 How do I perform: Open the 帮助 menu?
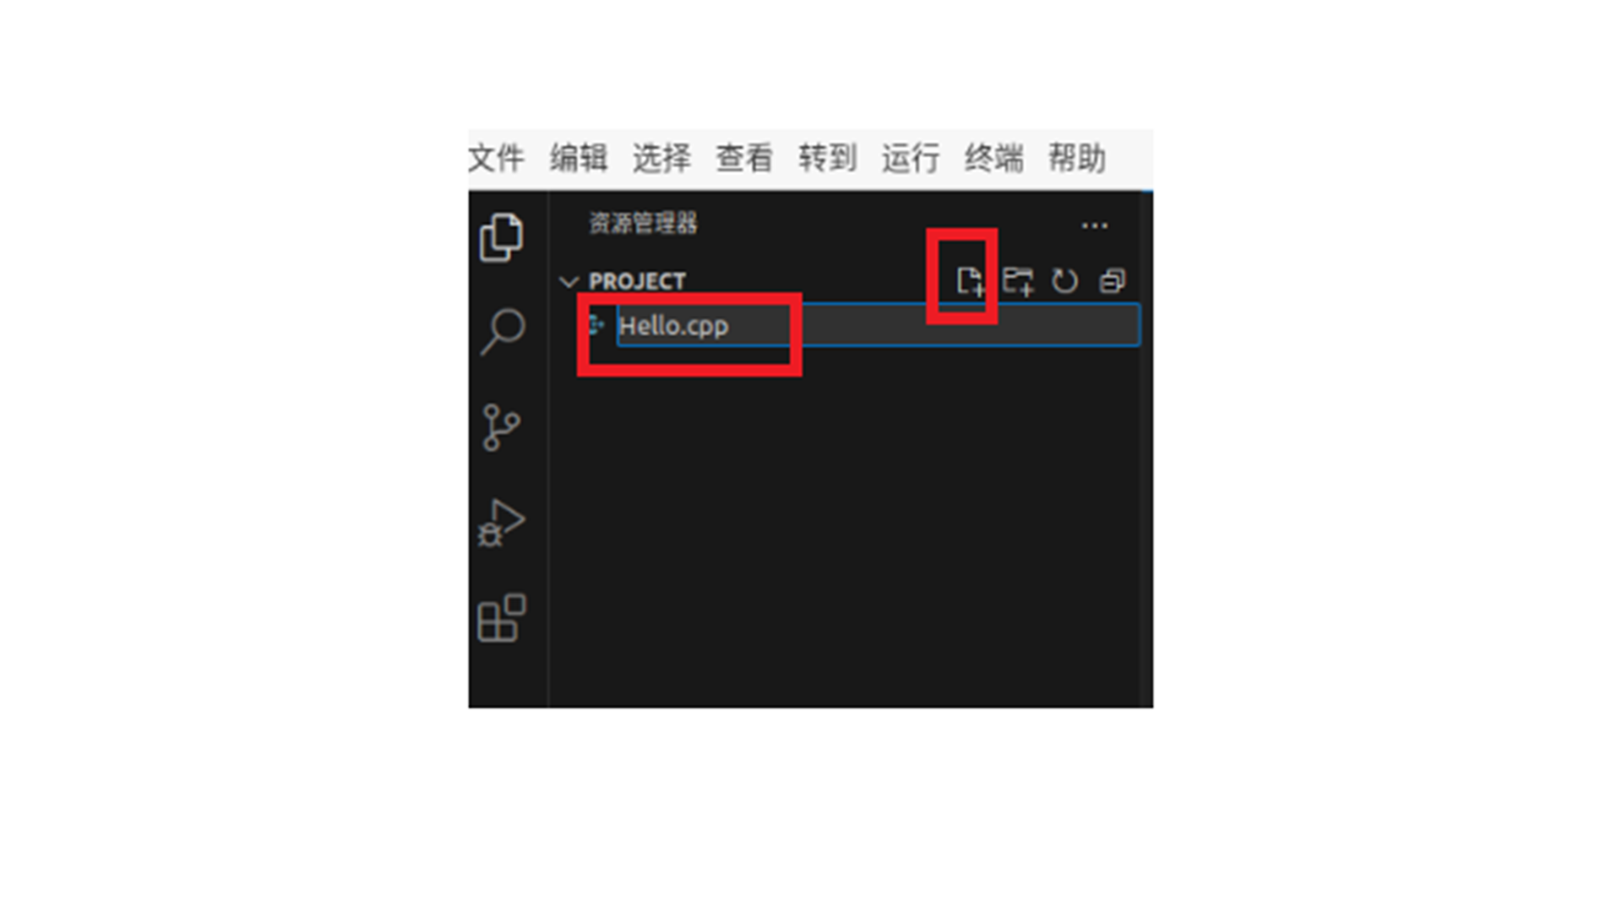(x=1077, y=158)
